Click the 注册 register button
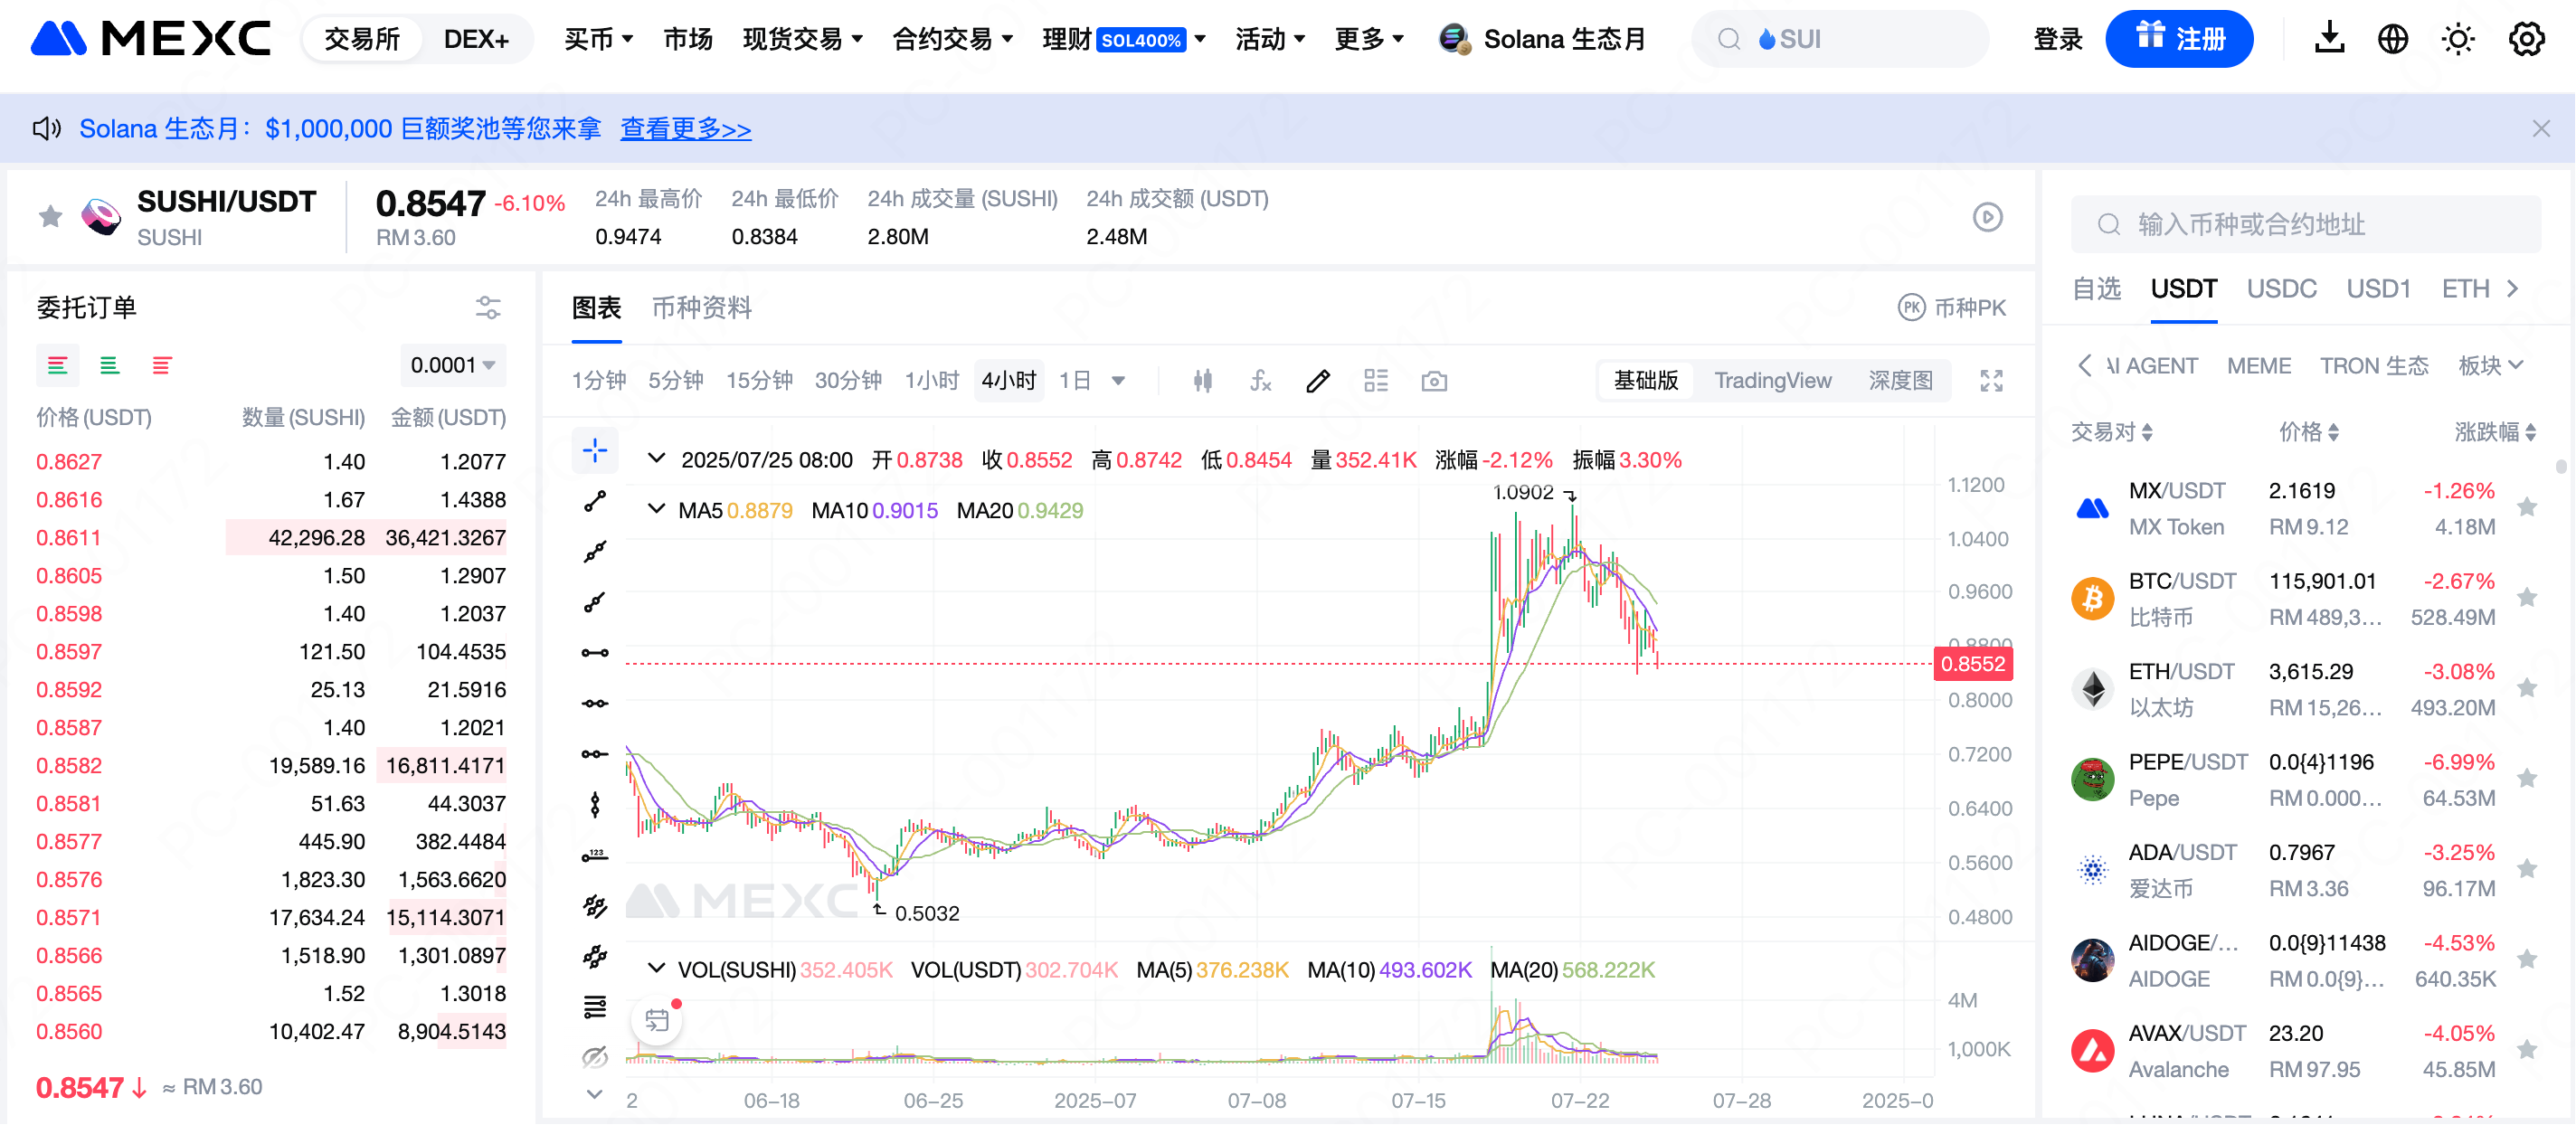2576x1125 pixels. pyautogui.click(x=2179, y=39)
